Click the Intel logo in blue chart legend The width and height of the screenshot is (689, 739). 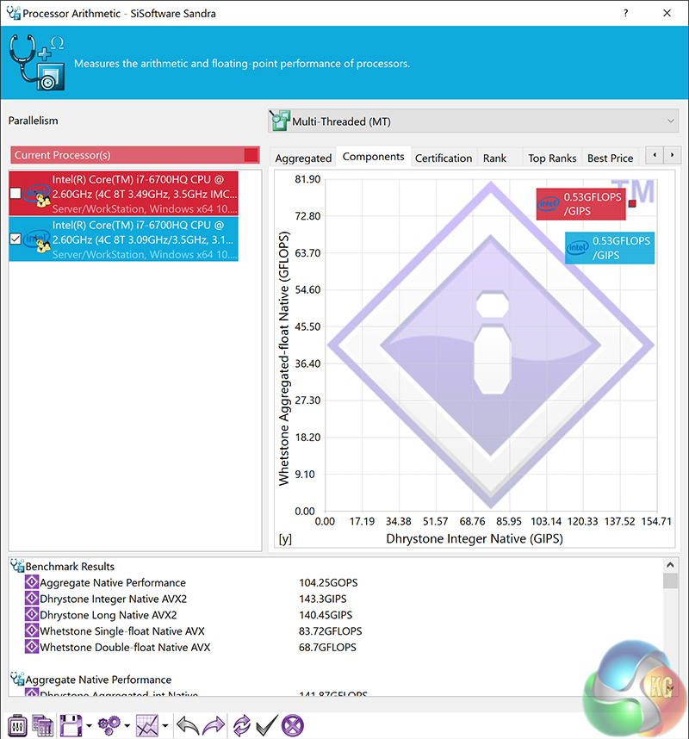click(577, 247)
